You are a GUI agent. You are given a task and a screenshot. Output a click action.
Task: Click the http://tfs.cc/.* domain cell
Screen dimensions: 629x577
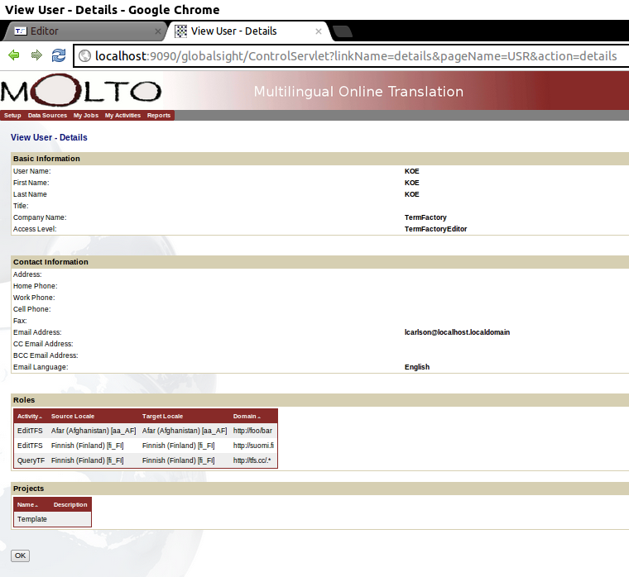[252, 460]
